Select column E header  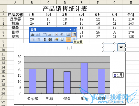(81, 3)
